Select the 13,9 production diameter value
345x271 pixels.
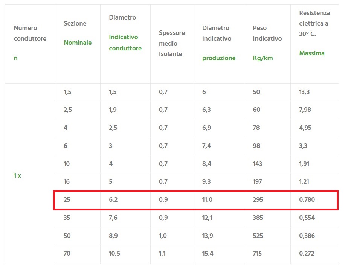point(208,236)
